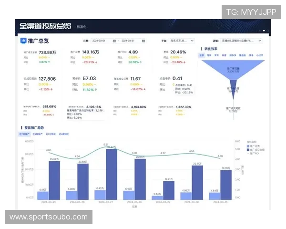Expand the 店铺 store dropdown

pos(241,41)
